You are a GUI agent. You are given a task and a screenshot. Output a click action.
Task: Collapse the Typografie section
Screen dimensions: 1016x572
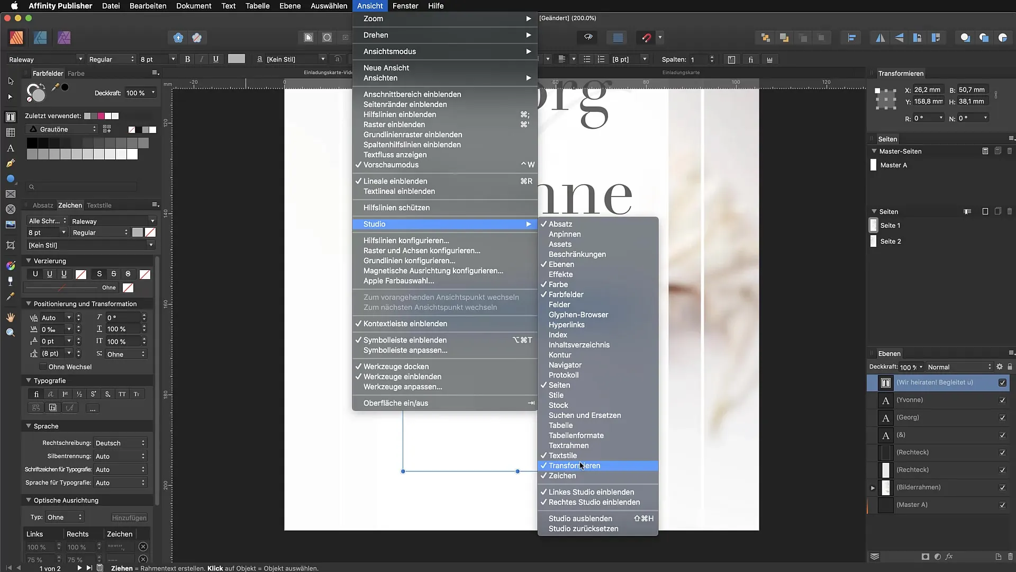(x=29, y=380)
